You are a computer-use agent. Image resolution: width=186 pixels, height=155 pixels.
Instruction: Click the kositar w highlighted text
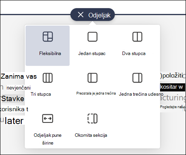point(171,87)
